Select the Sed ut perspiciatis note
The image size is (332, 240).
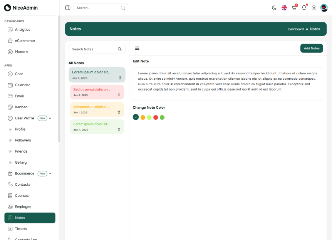click(97, 92)
